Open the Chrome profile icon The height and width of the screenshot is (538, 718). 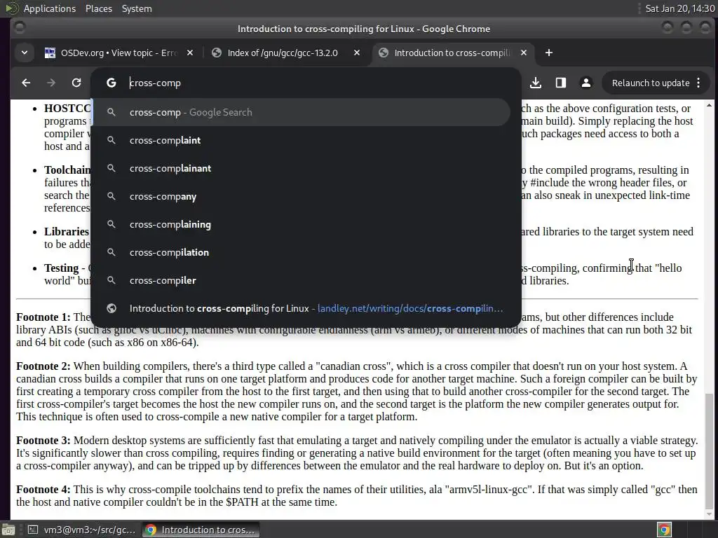(585, 83)
